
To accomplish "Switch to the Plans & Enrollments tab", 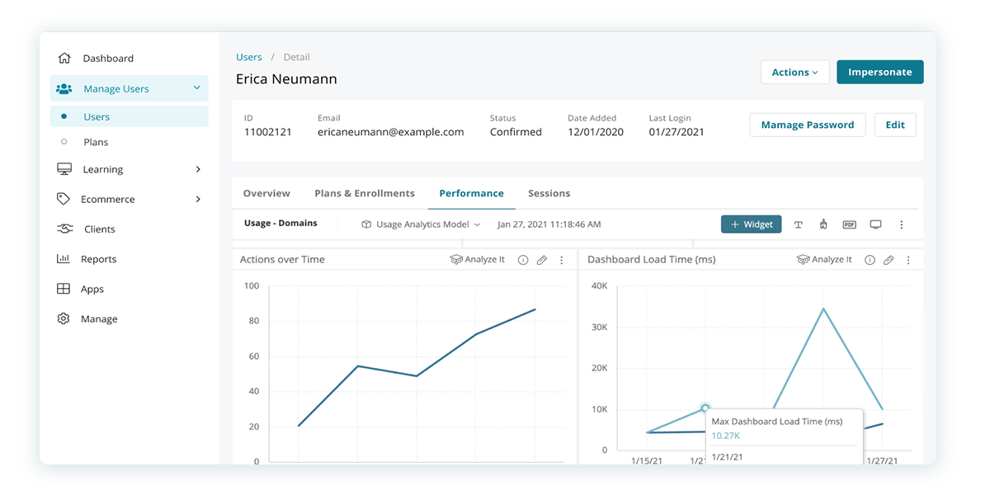I will point(365,193).
